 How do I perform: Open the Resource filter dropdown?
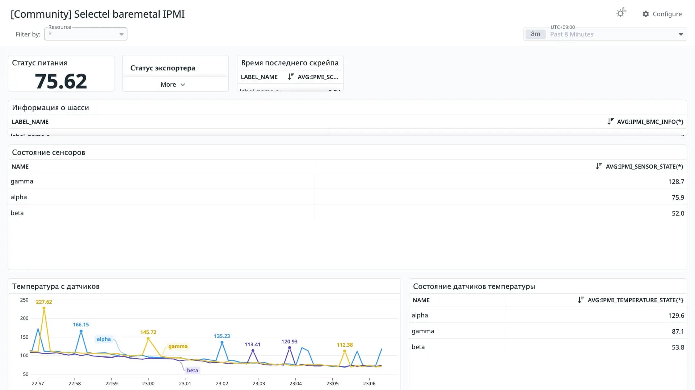point(86,34)
